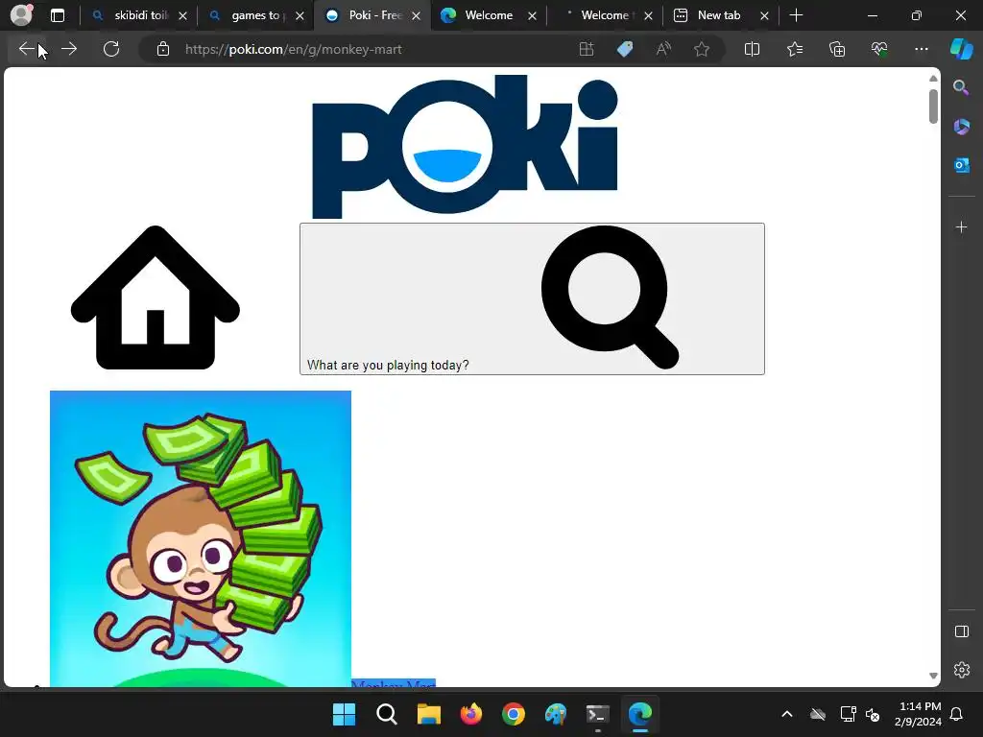
Task: Open Settings and more menu
Action: [x=922, y=49]
